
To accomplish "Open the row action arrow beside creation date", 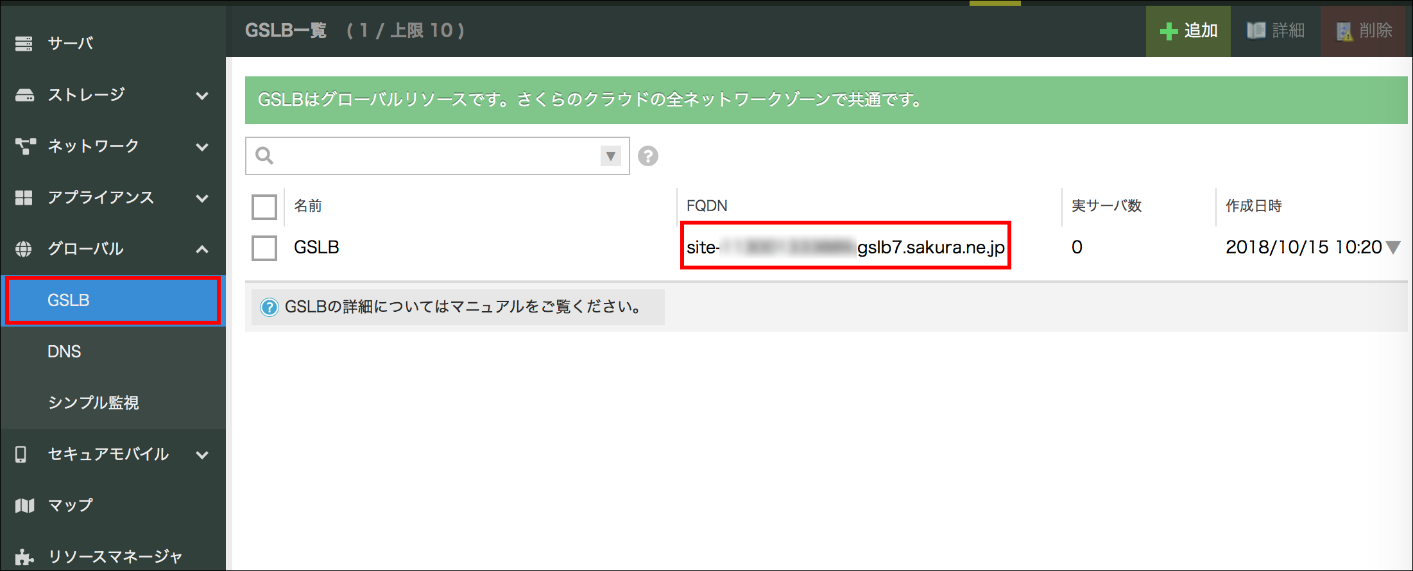I will [x=1392, y=248].
